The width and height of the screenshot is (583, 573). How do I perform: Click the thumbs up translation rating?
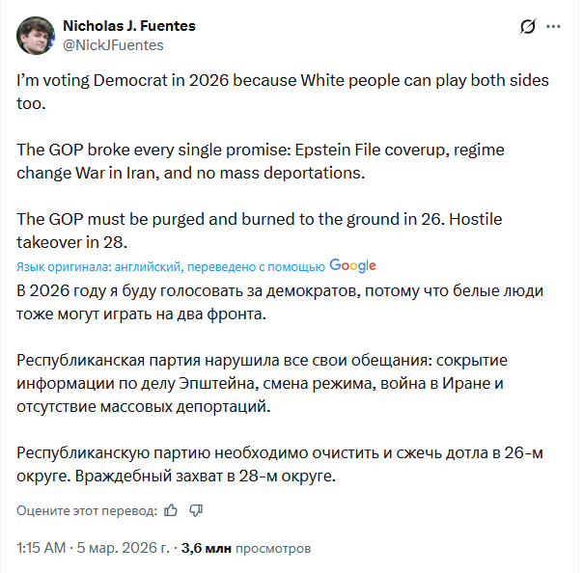171,509
